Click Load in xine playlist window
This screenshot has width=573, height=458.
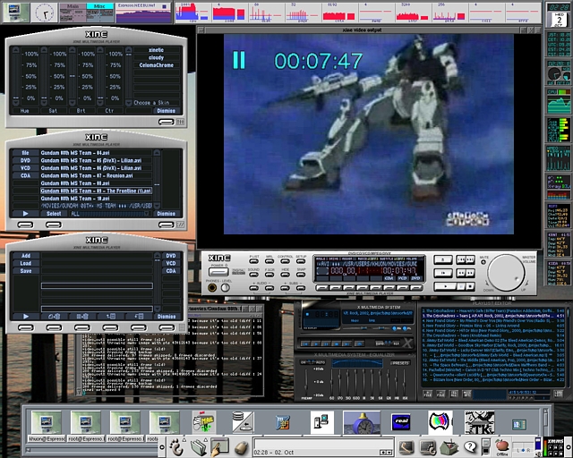click(x=26, y=263)
